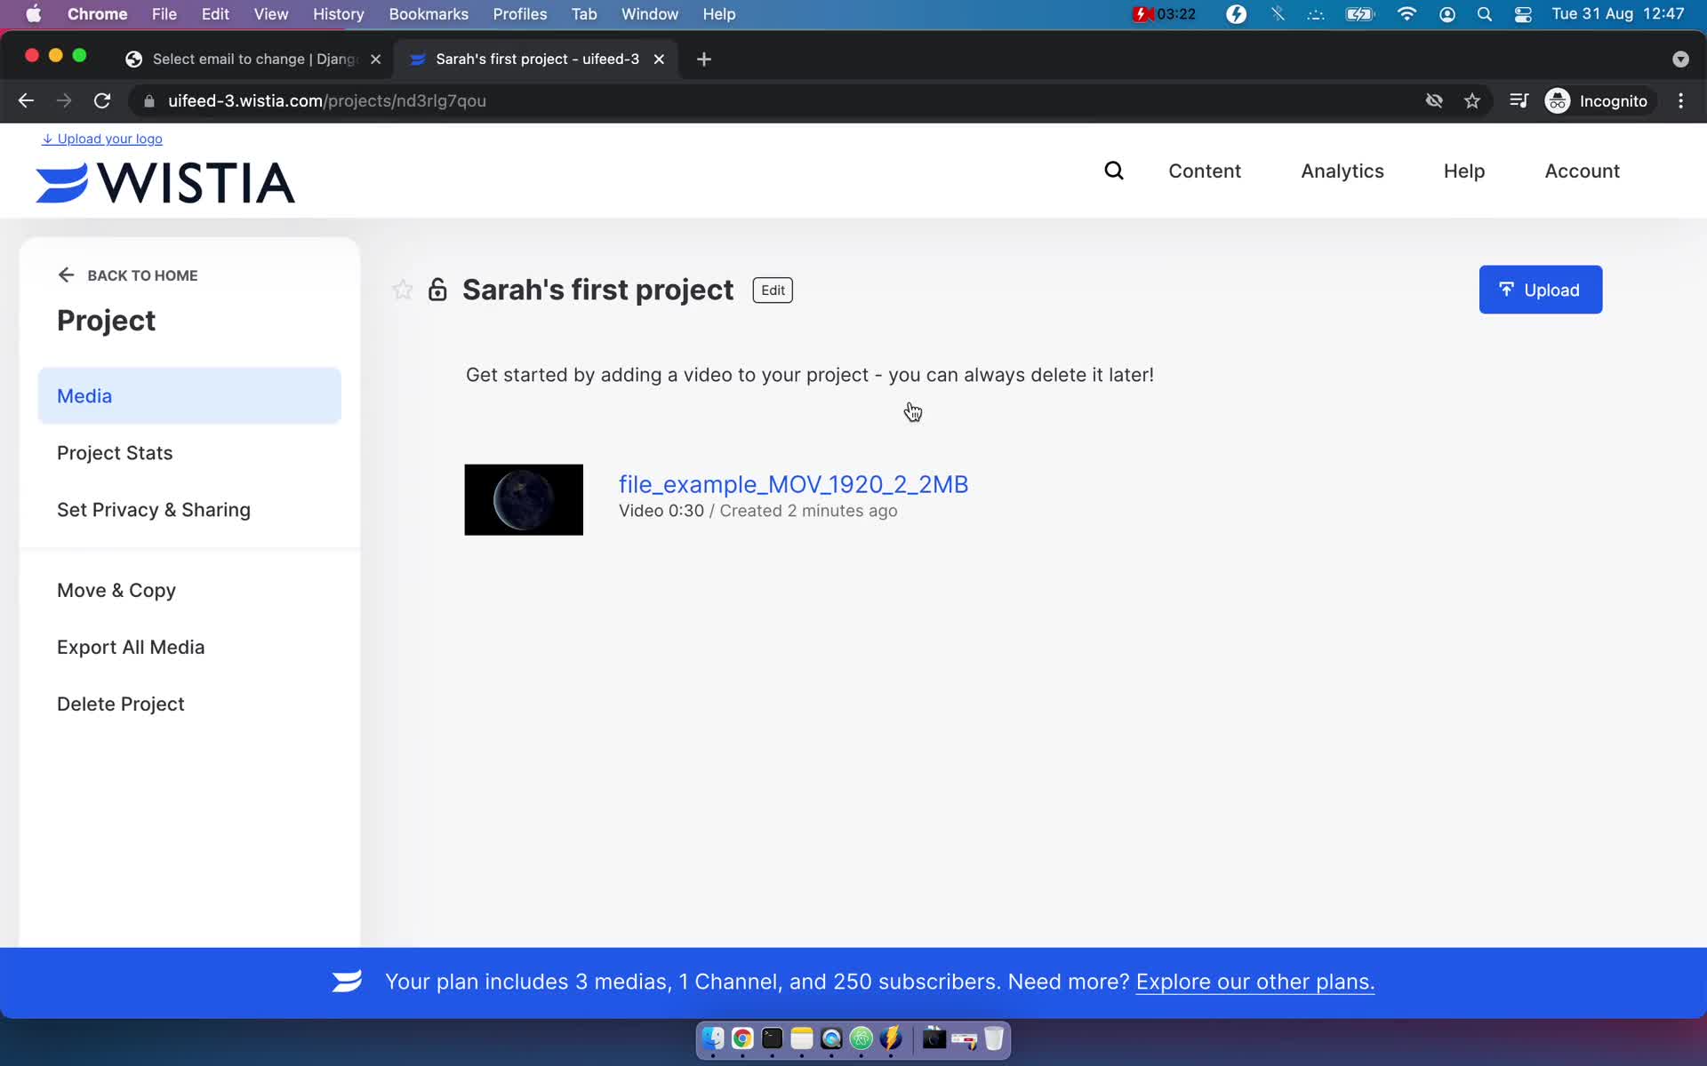Click Set Privacy and Sharing option
This screenshot has width=1707, height=1066.
tap(154, 508)
